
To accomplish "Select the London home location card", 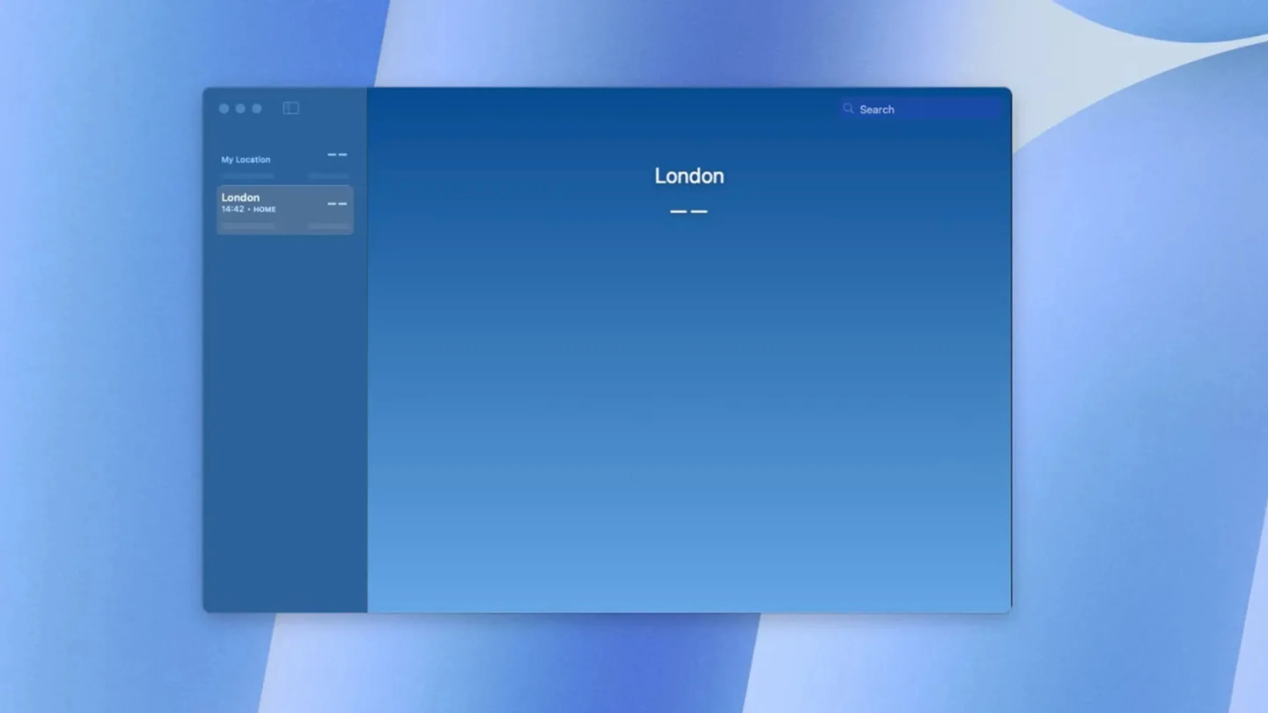I will pos(285,210).
